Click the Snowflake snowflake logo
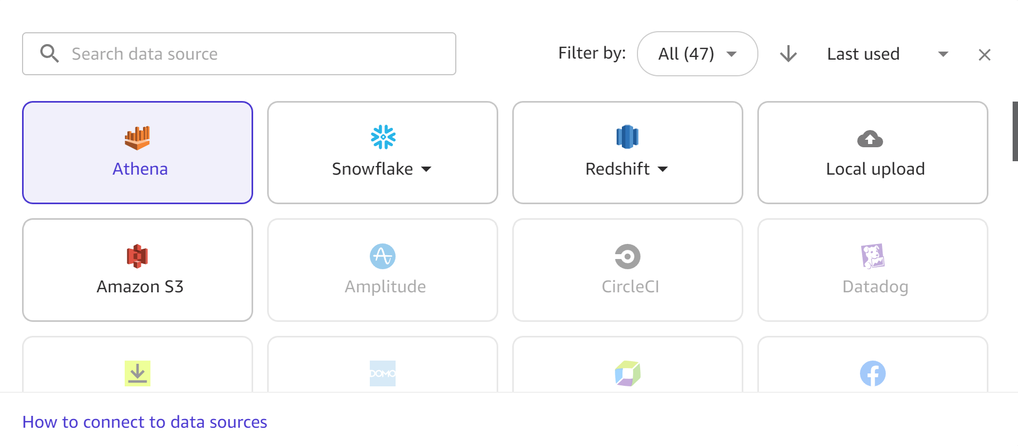This screenshot has width=1018, height=446. pos(382,136)
